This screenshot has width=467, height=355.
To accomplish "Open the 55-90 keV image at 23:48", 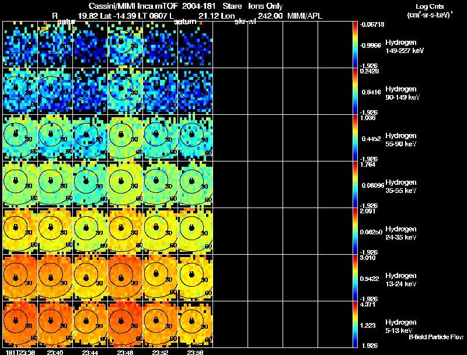I will pyautogui.click(x=126, y=138).
